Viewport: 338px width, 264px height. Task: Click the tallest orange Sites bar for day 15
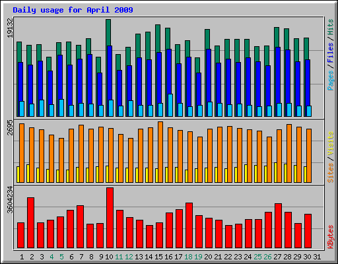160,152
